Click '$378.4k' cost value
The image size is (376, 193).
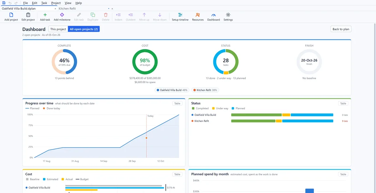pyautogui.click(x=171, y=188)
